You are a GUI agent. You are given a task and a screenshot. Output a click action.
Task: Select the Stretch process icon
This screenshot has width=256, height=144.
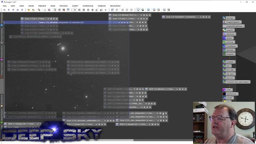(x=228, y=38)
